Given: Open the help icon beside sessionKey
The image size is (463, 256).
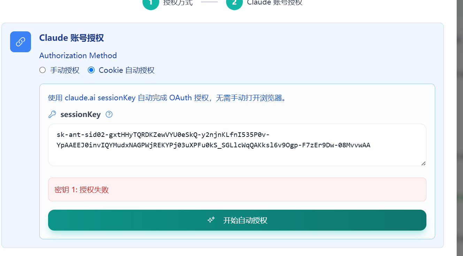Looking at the screenshot, I should point(109,114).
